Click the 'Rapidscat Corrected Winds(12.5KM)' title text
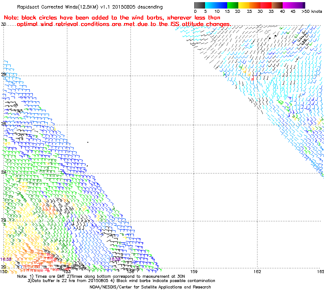 point(58,7)
